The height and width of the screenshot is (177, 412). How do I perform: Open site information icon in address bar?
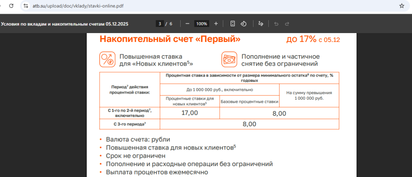[26, 6]
